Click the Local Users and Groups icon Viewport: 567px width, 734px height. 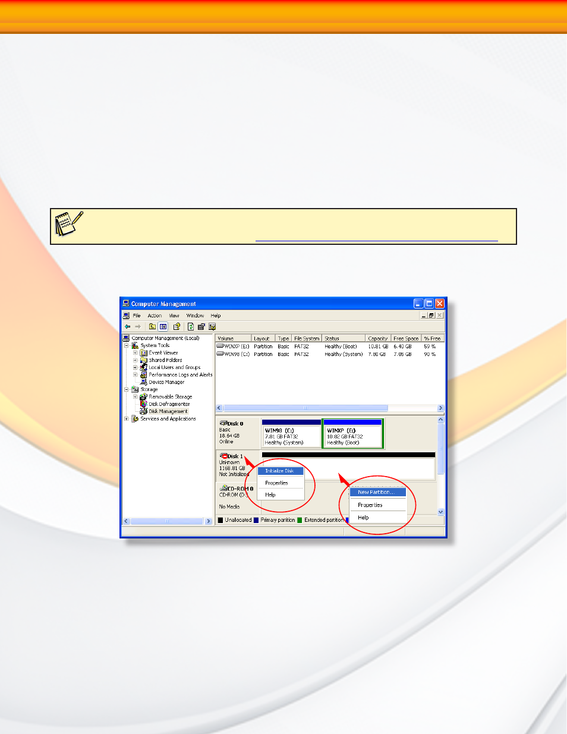pyautogui.click(x=144, y=367)
